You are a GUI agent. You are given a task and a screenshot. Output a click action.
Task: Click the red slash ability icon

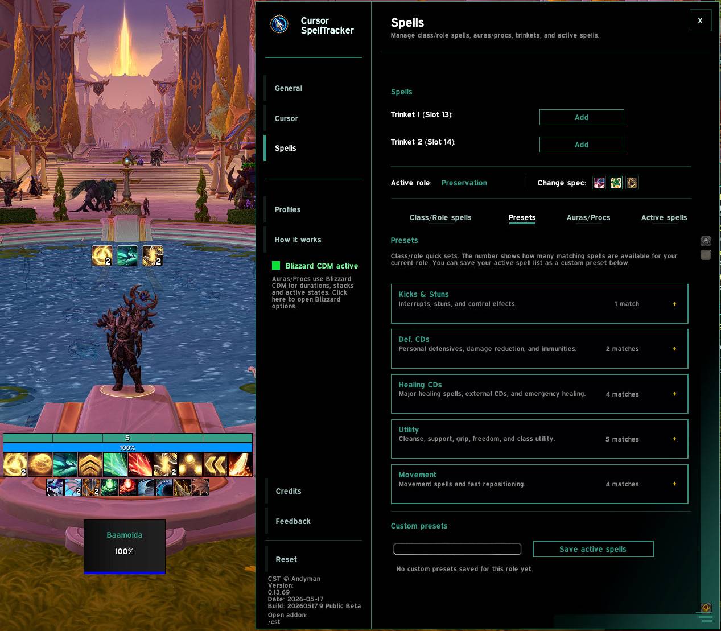(x=140, y=464)
